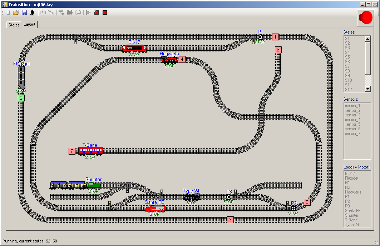
Task: Switch to the States tab
Action: click(x=14, y=25)
